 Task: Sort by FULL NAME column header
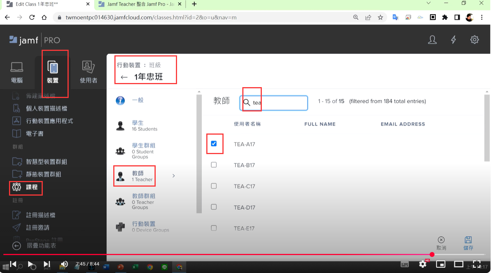(x=320, y=124)
